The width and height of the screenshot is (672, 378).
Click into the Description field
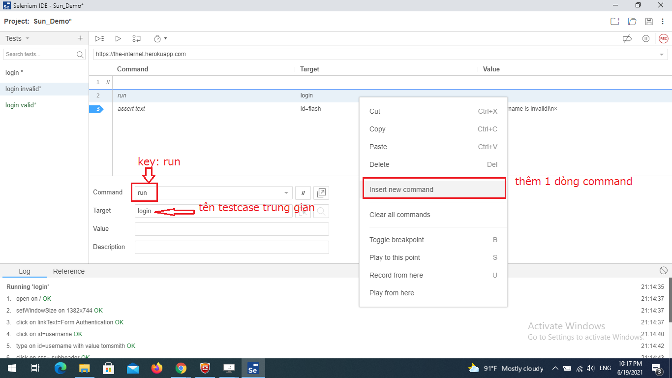232,248
